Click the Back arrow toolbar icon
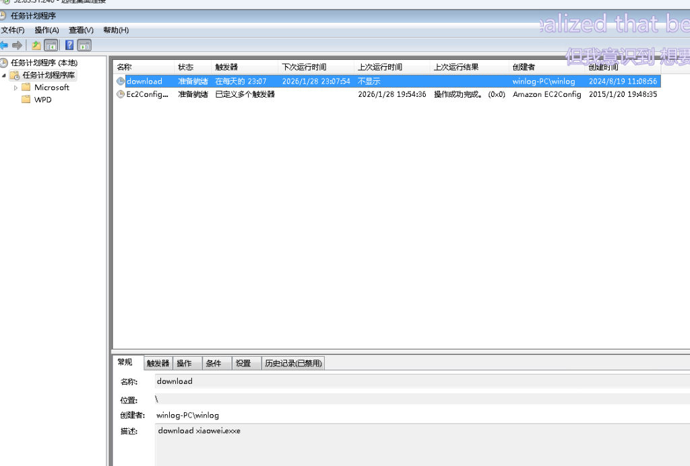 (x=5, y=45)
